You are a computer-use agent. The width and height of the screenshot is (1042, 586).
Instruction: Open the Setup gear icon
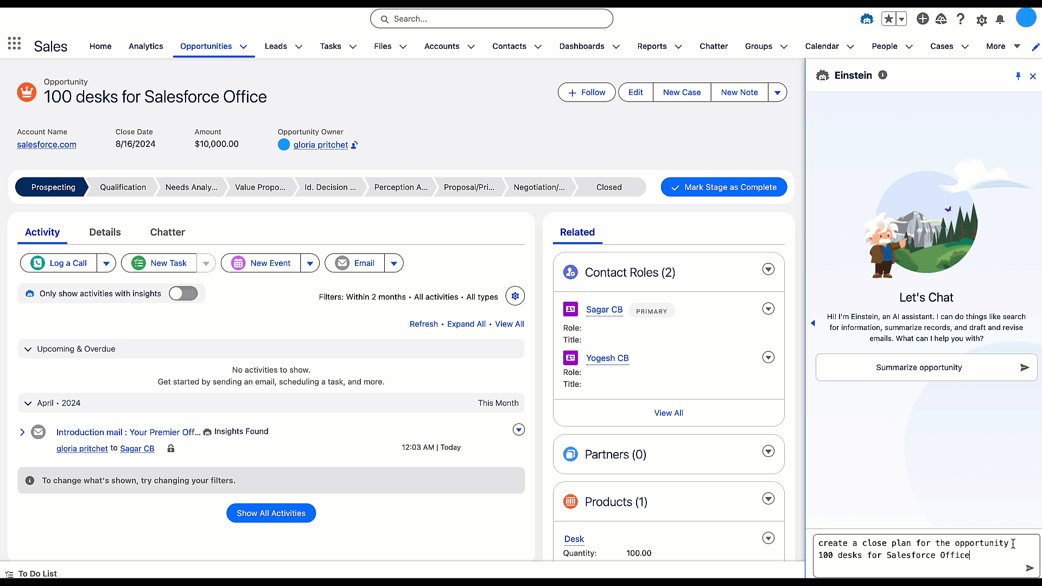(981, 20)
